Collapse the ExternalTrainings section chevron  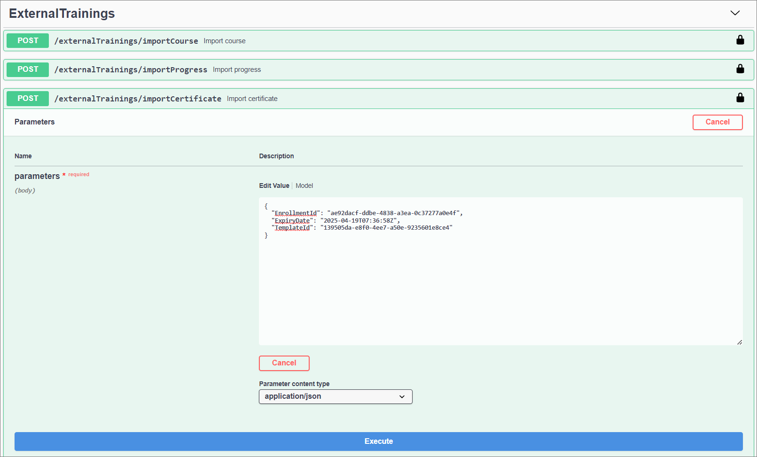pos(735,13)
